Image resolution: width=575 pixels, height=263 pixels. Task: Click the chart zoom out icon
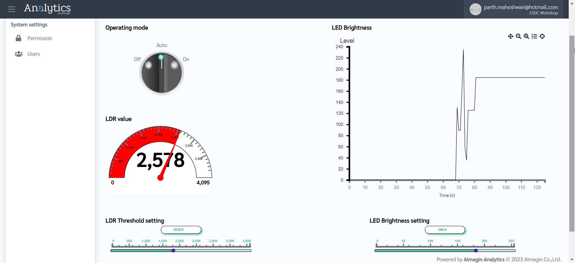518,36
